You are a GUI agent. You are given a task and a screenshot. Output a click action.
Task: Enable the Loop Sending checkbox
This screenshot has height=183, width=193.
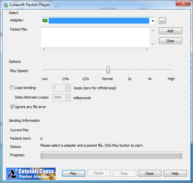[x=12, y=88]
